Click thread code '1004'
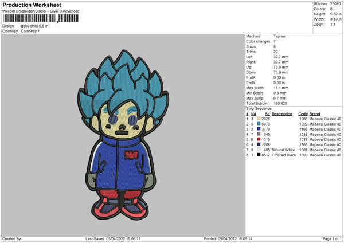Image resolution: width=344 pixels, height=243 pixels. click(x=303, y=150)
